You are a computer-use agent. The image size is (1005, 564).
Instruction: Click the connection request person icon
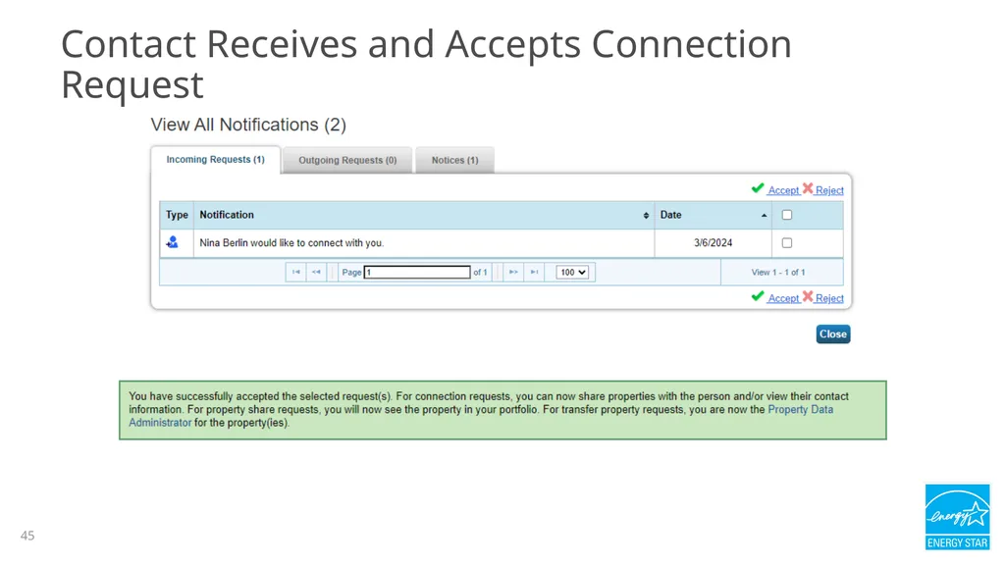[172, 242]
